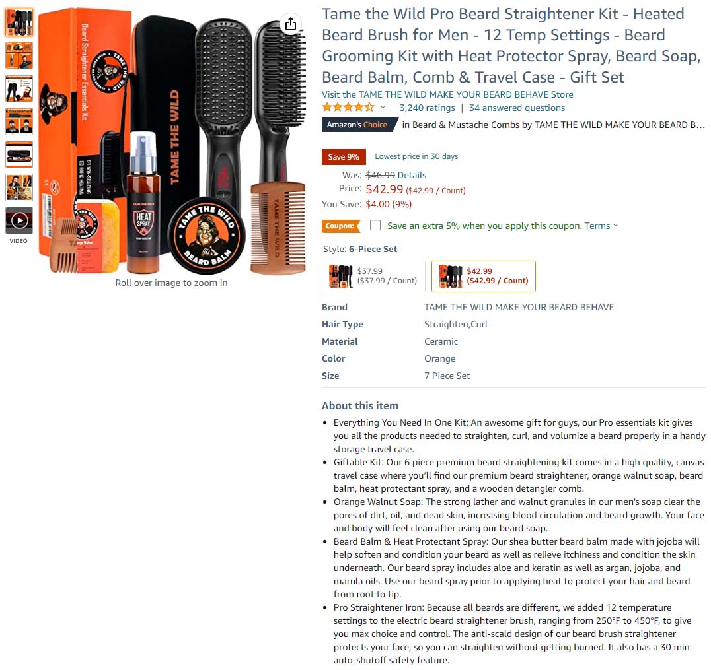
Task: Click the share icon on product image
Action: coord(291,24)
